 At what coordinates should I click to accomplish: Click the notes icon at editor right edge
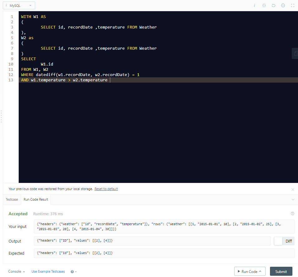[x=296, y=53]
